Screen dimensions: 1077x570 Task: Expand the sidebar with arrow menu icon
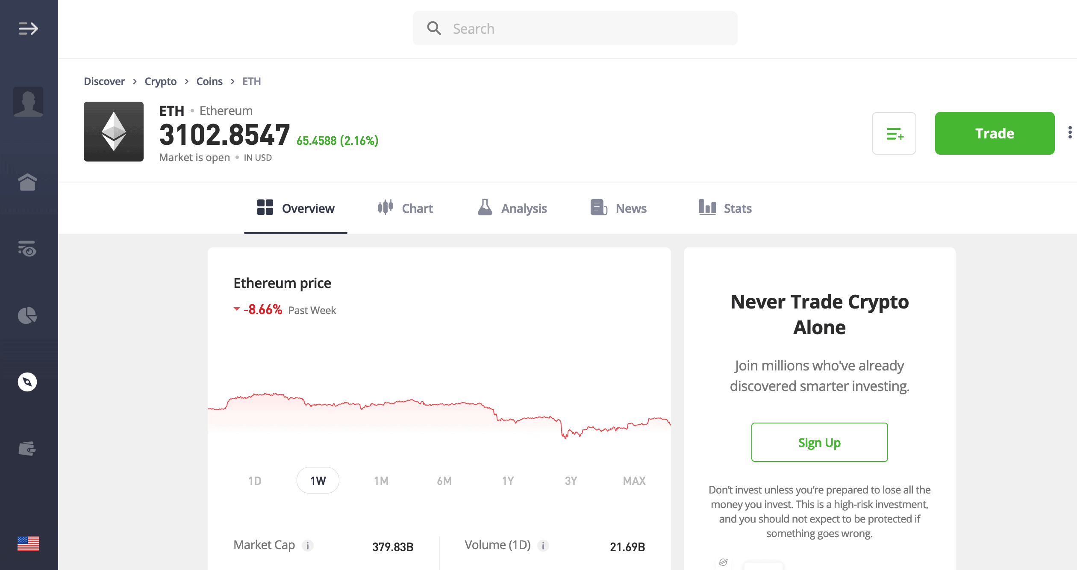point(28,29)
